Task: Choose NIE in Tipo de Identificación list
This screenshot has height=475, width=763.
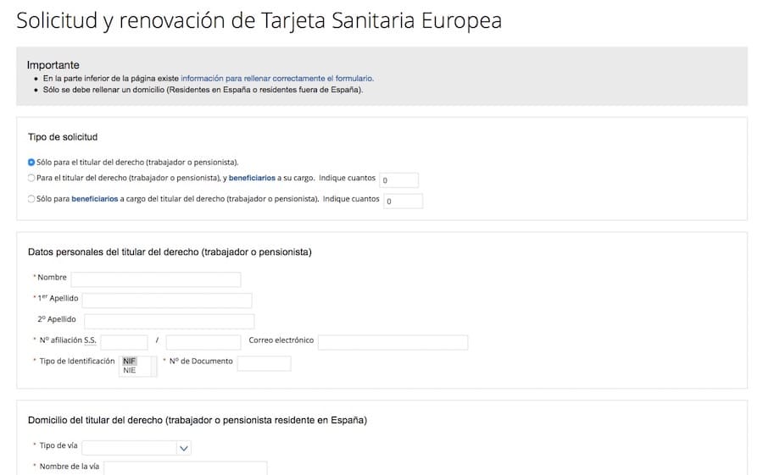Action: pyautogui.click(x=130, y=370)
